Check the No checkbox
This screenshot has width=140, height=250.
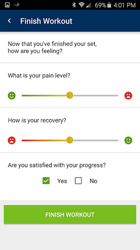pyautogui.click(x=79, y=181)
